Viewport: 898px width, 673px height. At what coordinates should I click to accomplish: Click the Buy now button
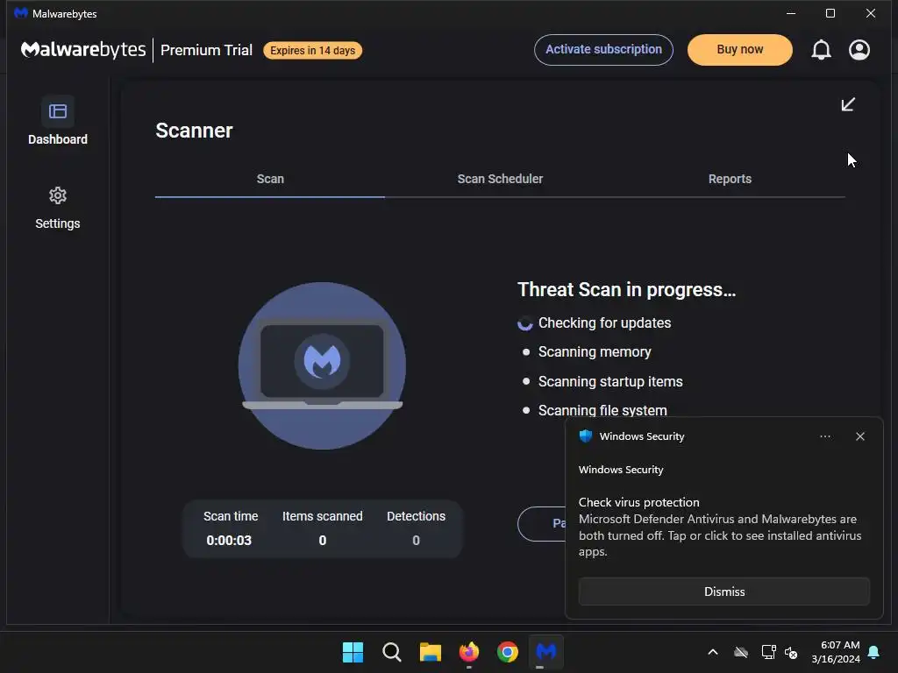point(740,50)
